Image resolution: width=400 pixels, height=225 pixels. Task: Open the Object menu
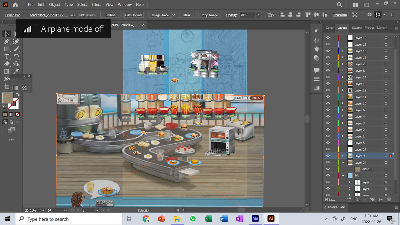(54, 4)
